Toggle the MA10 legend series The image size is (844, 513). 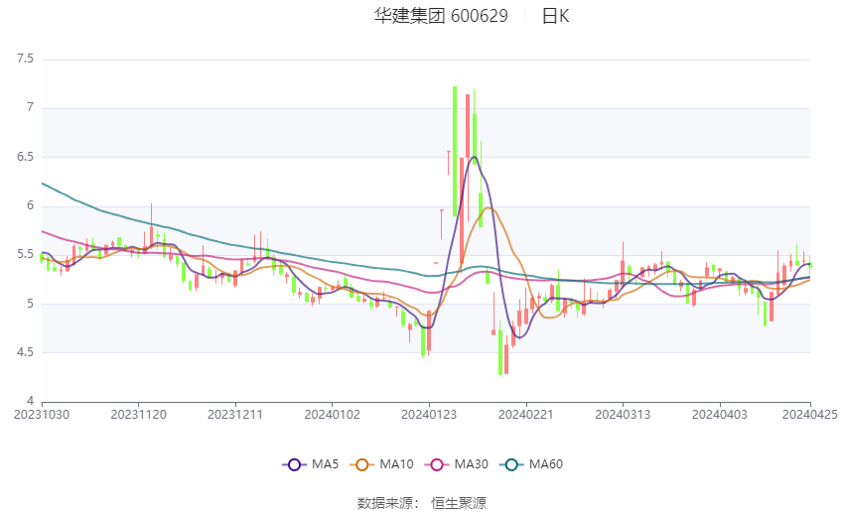(x=381, y=464)
